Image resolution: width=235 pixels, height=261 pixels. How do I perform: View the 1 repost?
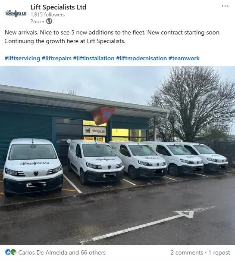coord(219,252)
